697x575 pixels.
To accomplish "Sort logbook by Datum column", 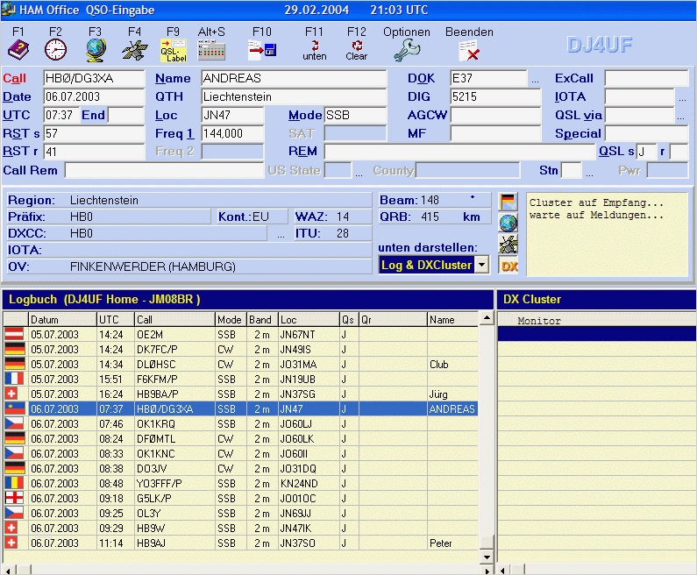I will pyautogui.click(x=62, y=320).
